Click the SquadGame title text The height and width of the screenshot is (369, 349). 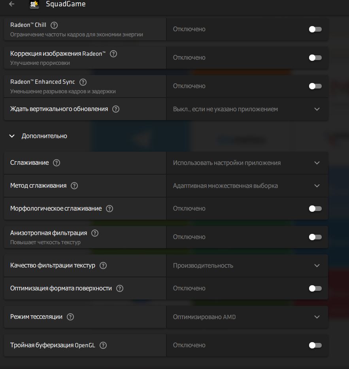(66, 4)
